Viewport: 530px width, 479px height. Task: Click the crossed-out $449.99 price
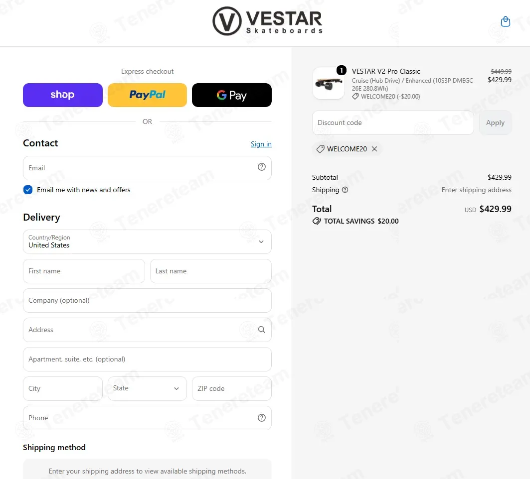501,71
